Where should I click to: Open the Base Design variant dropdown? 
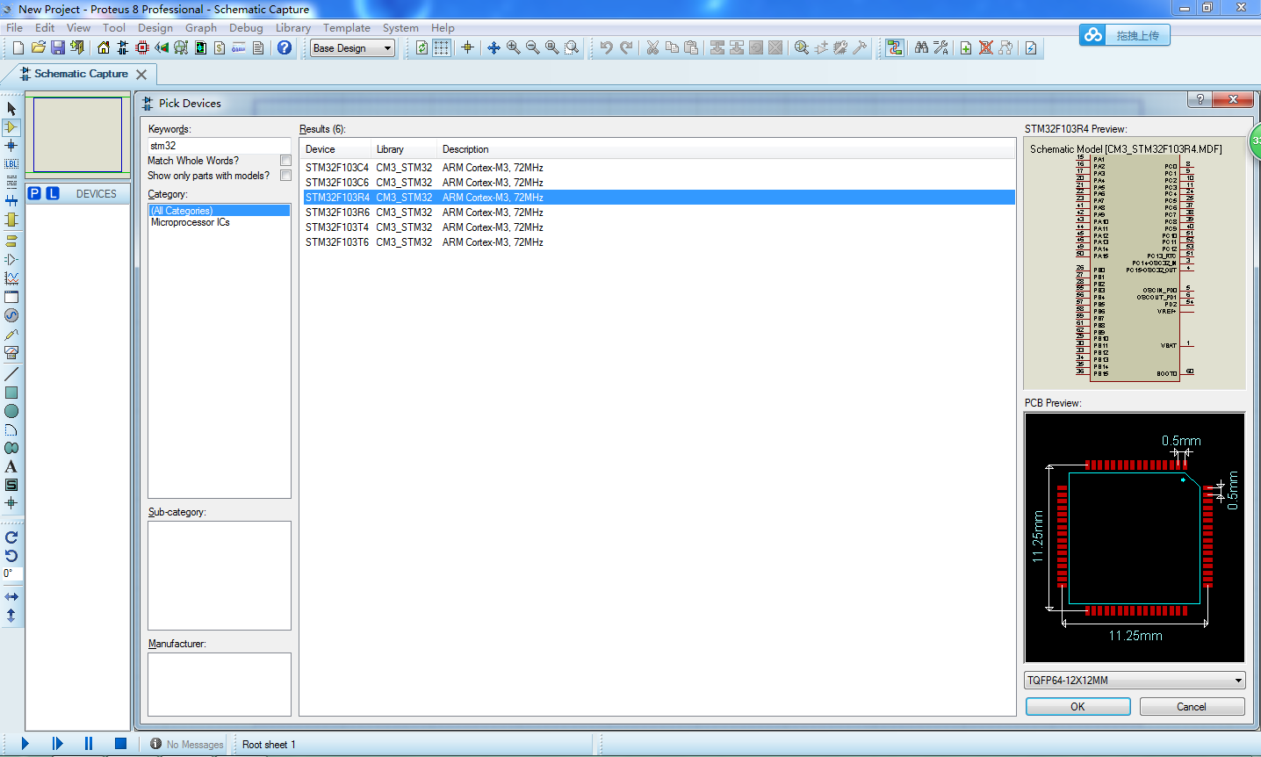(x=353, y=48)
